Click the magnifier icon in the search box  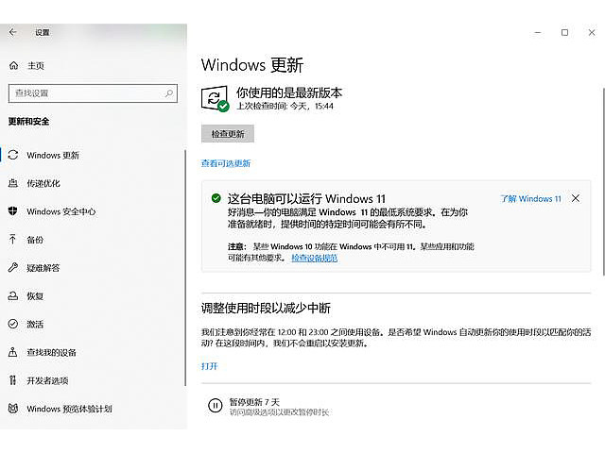(x=169, y=93)
